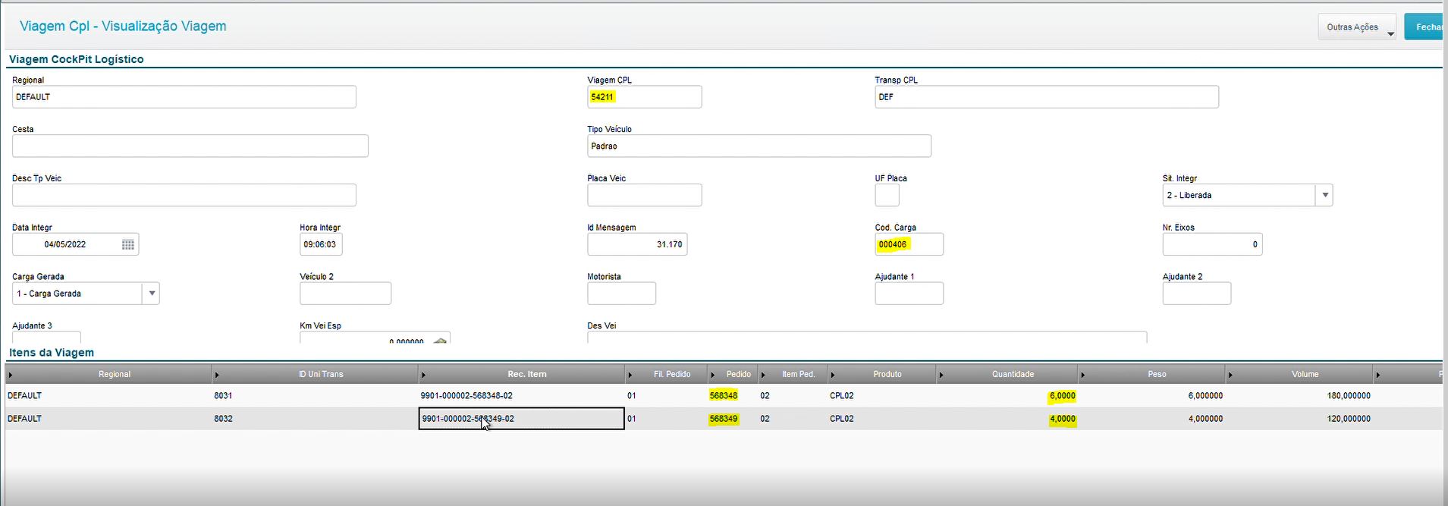Click the Km Vei Esp calculator icon
The height and width of the screenshot is (506, 1448).
click(440, 341)
